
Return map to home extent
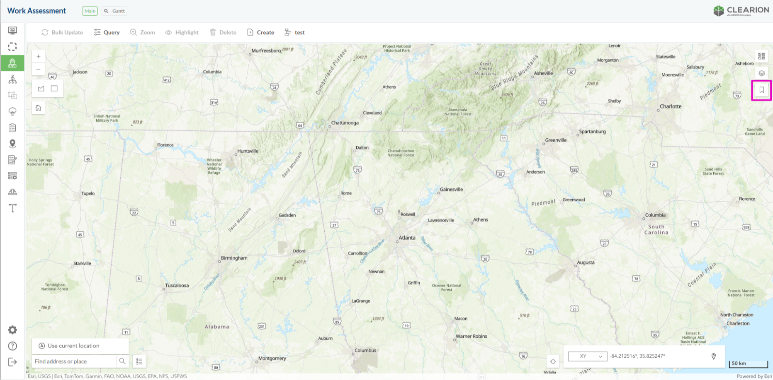[39, 108]
